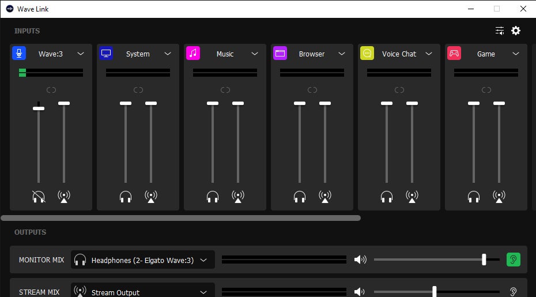Click the red Game controller icon
Screen dimensions: 536x297
tap(454, 54)
